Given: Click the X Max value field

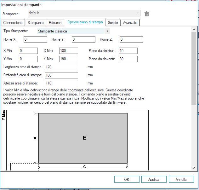Looking at the screenshot, I should coord(68,51).
